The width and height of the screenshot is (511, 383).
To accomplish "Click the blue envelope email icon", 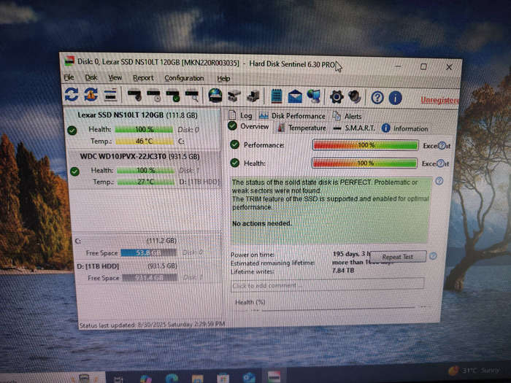I will (x=295, y=97).
